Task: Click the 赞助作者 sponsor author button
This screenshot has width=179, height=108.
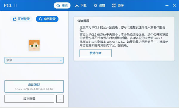Action: 95,53
